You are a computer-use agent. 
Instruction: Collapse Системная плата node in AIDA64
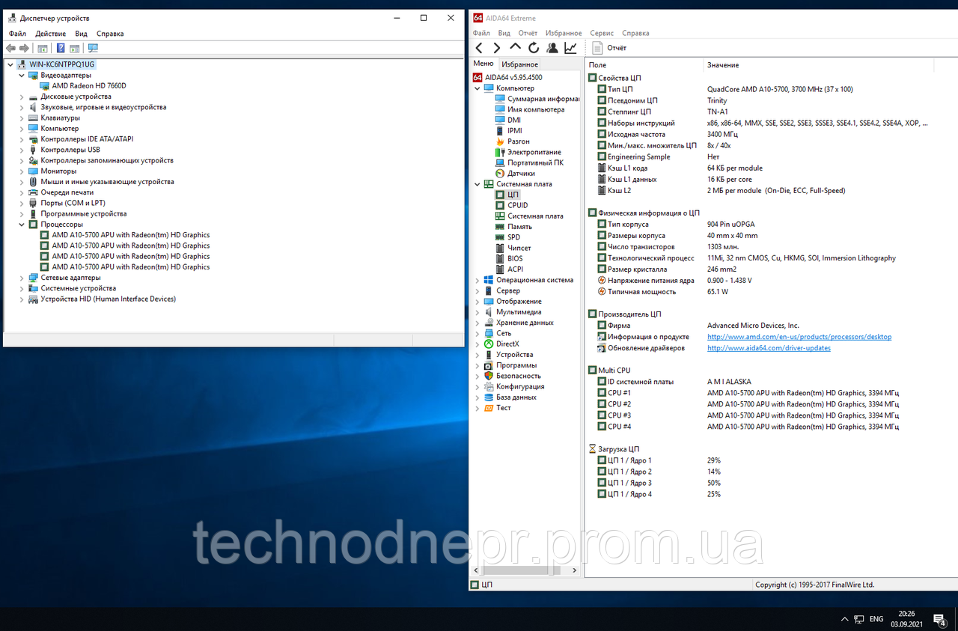pyautogui.click(x=477, y=184)
